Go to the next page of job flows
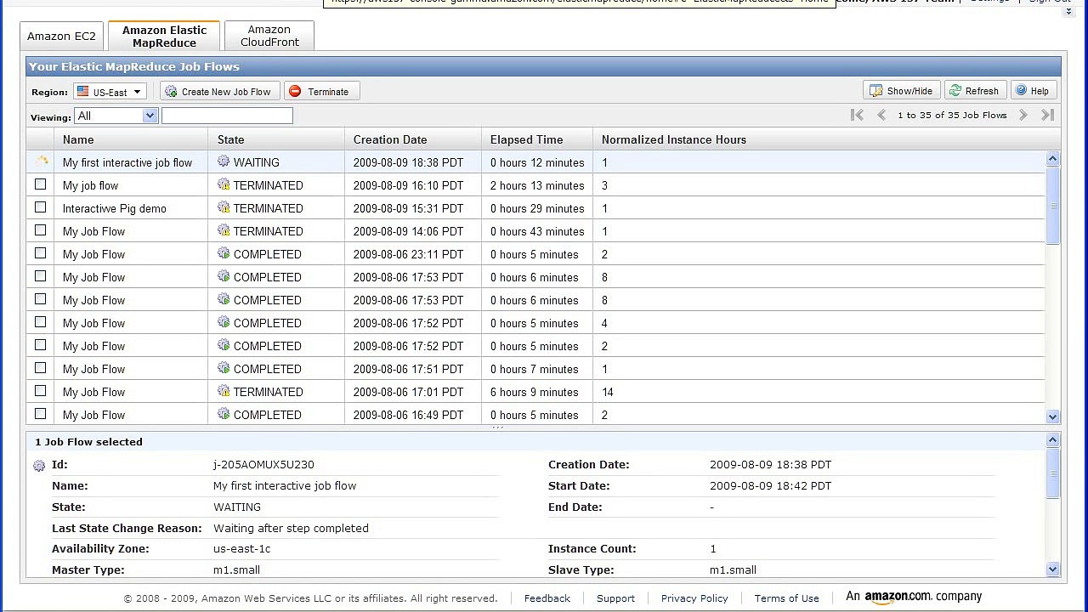This screenshot has width=1088, height=612. [x=1023, y=115]
